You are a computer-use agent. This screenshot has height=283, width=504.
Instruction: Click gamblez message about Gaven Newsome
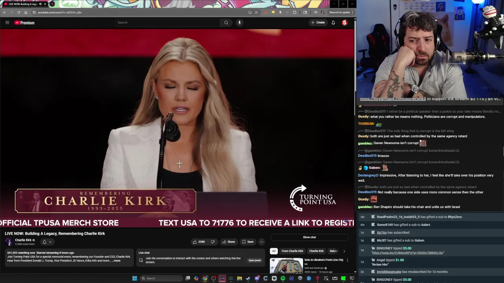coord(392,143)
